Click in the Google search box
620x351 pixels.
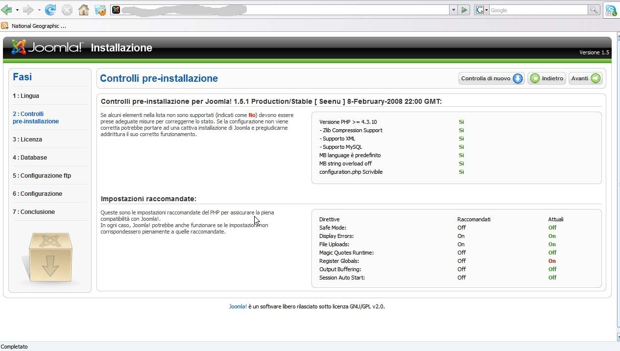coord(539,10)
